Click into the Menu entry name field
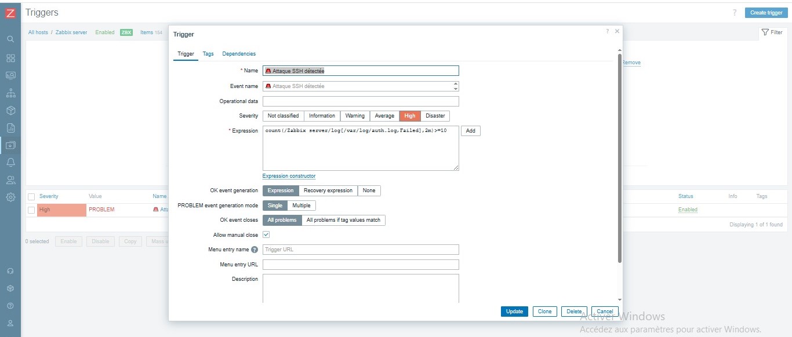The height and width of the screenshot is (337, 792). (361, 250)
